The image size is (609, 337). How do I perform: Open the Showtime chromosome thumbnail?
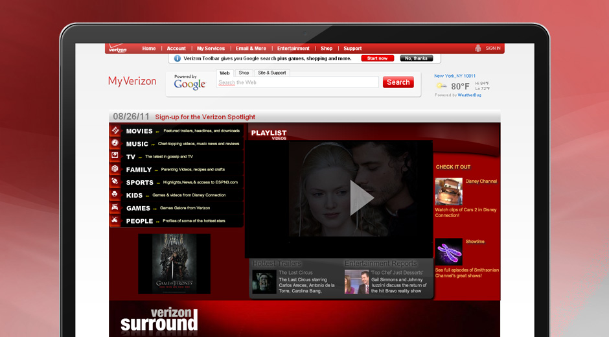pos(448,252)
